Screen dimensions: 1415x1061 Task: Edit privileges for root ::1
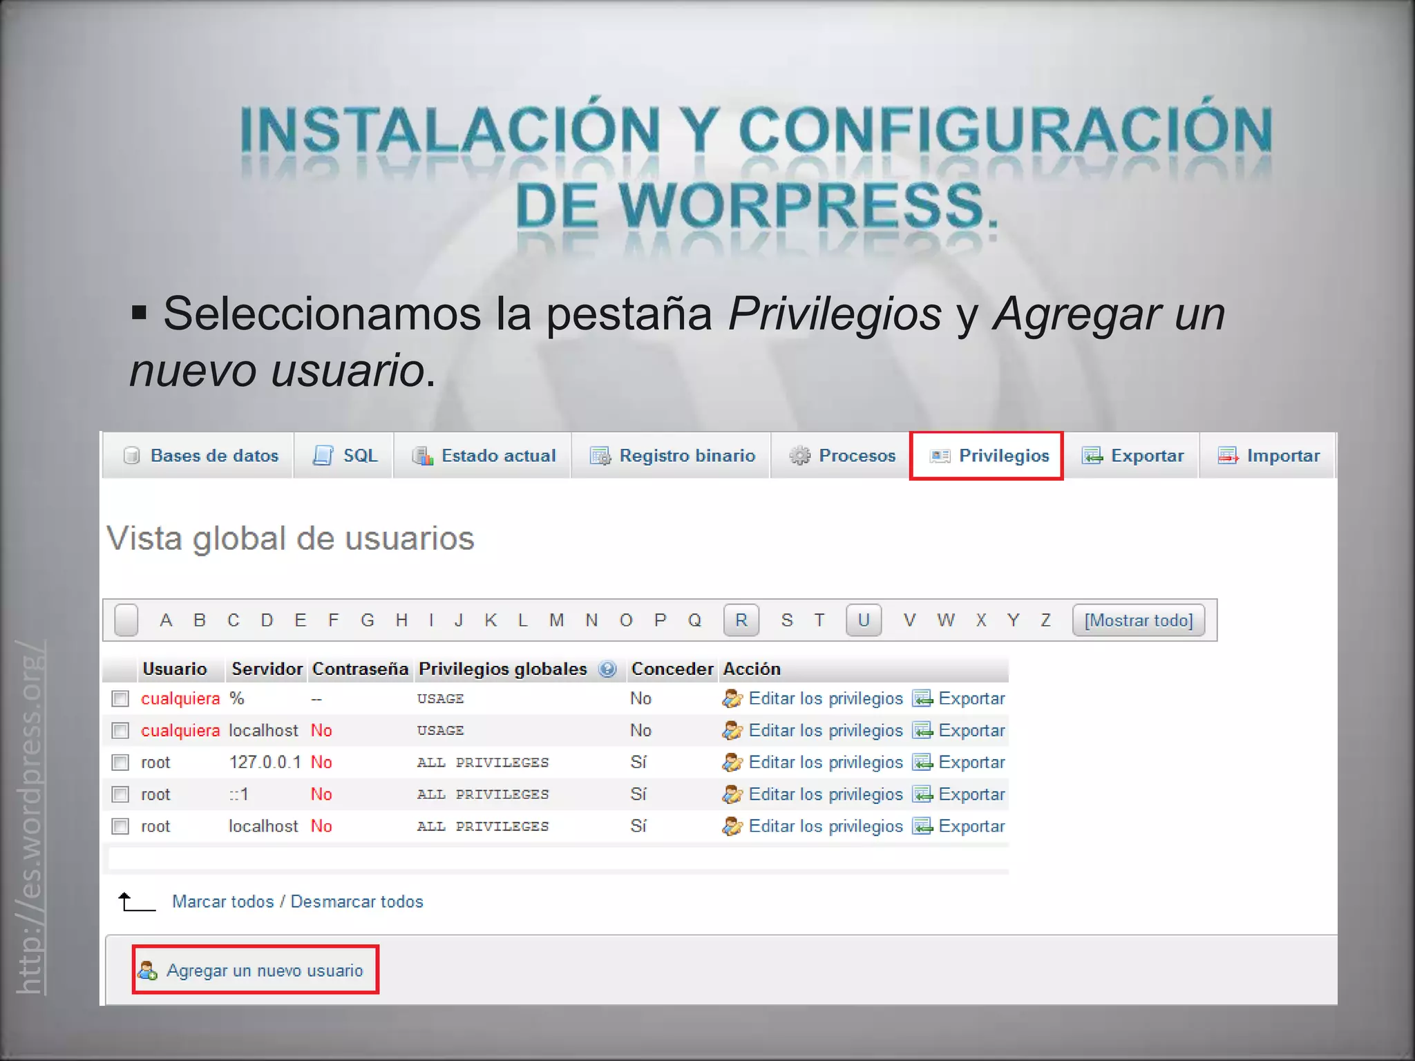pyautogui.click(x=826, y=794)
